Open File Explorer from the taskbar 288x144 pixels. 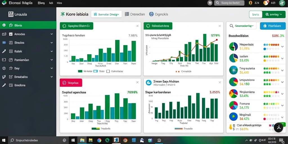coord(82,140)
